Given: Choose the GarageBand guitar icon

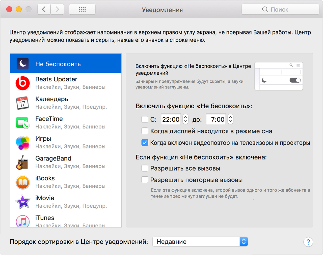Looking at the screenshot, I should pyautogui.click(x=23, y=162).
